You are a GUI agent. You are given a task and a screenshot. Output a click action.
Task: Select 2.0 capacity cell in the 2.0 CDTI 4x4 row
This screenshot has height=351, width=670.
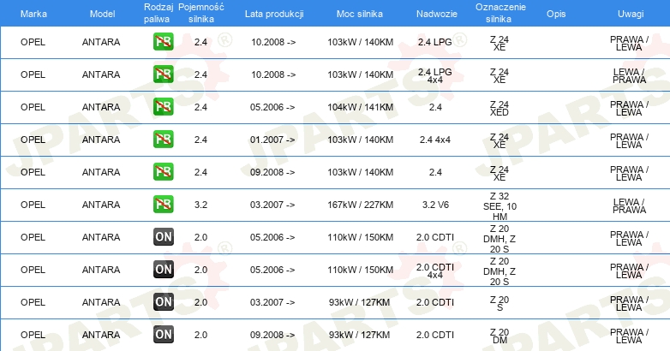(x=200, y=270)
